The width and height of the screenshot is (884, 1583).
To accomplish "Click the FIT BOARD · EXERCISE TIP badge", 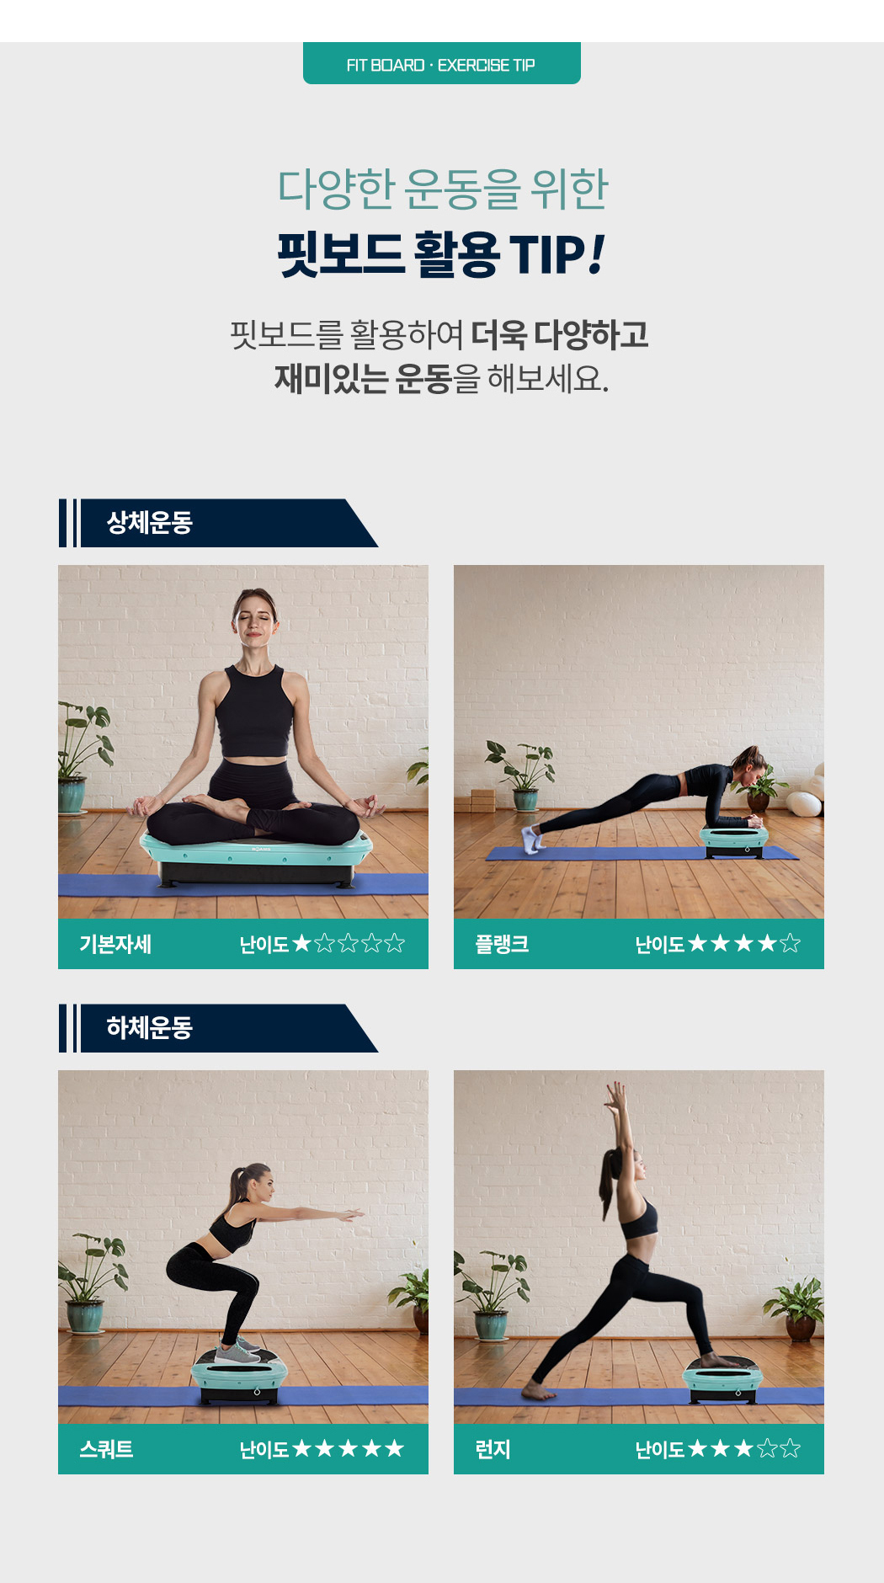I will [x=442, y=63].
